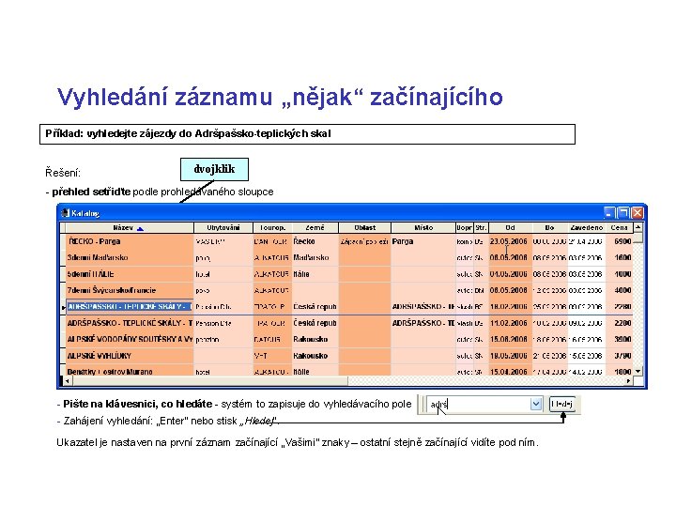The height and width of the screenshot is (507, 676).
Task: Click the date cell 15.08.2006
Action: tap(511, 340)
